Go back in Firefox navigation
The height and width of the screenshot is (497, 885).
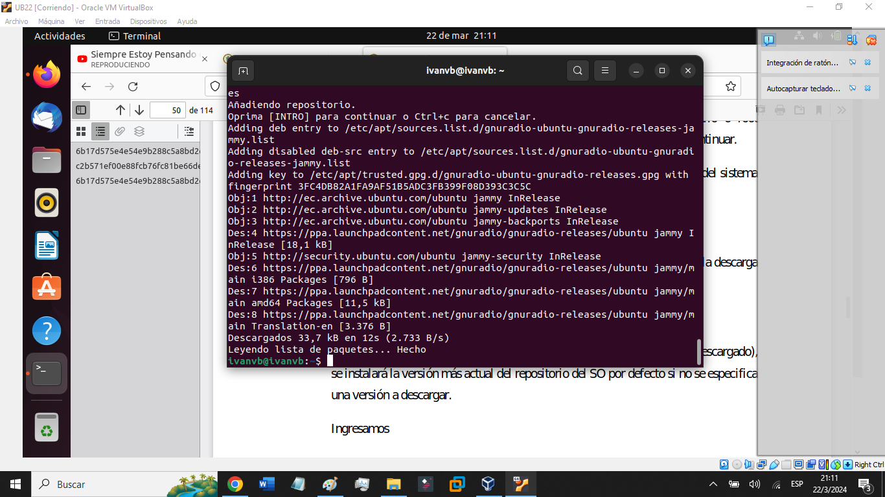(86, 87)
